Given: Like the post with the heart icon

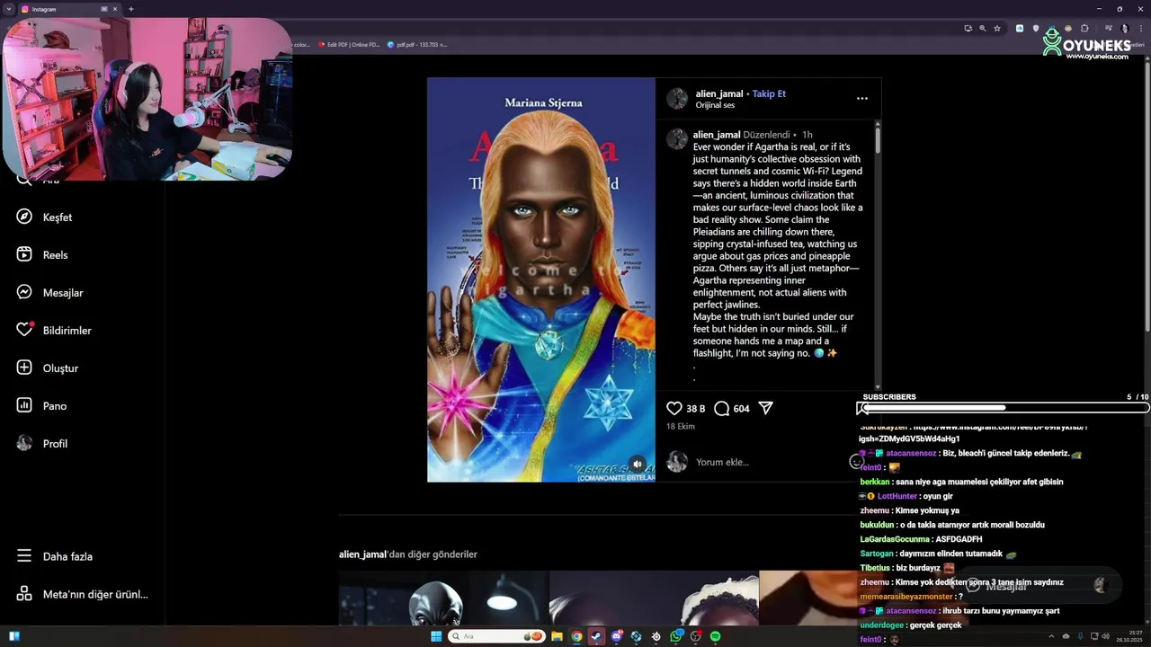Looking at the screenshot, I should [674, 408].
